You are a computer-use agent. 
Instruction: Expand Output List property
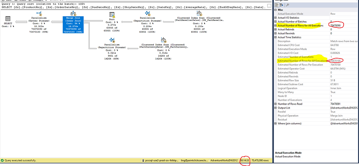click(275, 108)
